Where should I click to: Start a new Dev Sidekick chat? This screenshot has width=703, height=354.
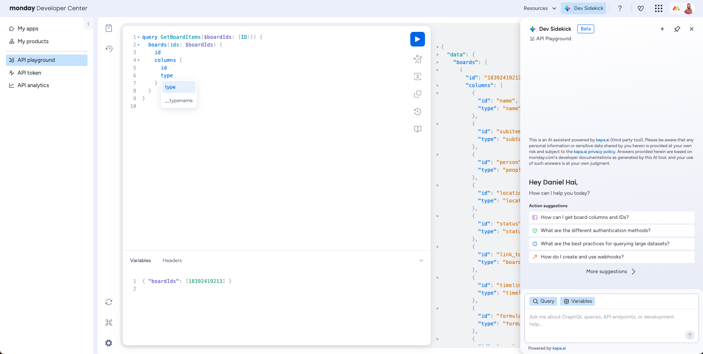click(662, 29)
